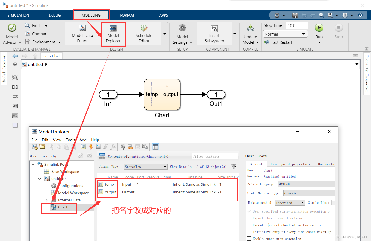Open the Model Data Editor

(82, 34)
